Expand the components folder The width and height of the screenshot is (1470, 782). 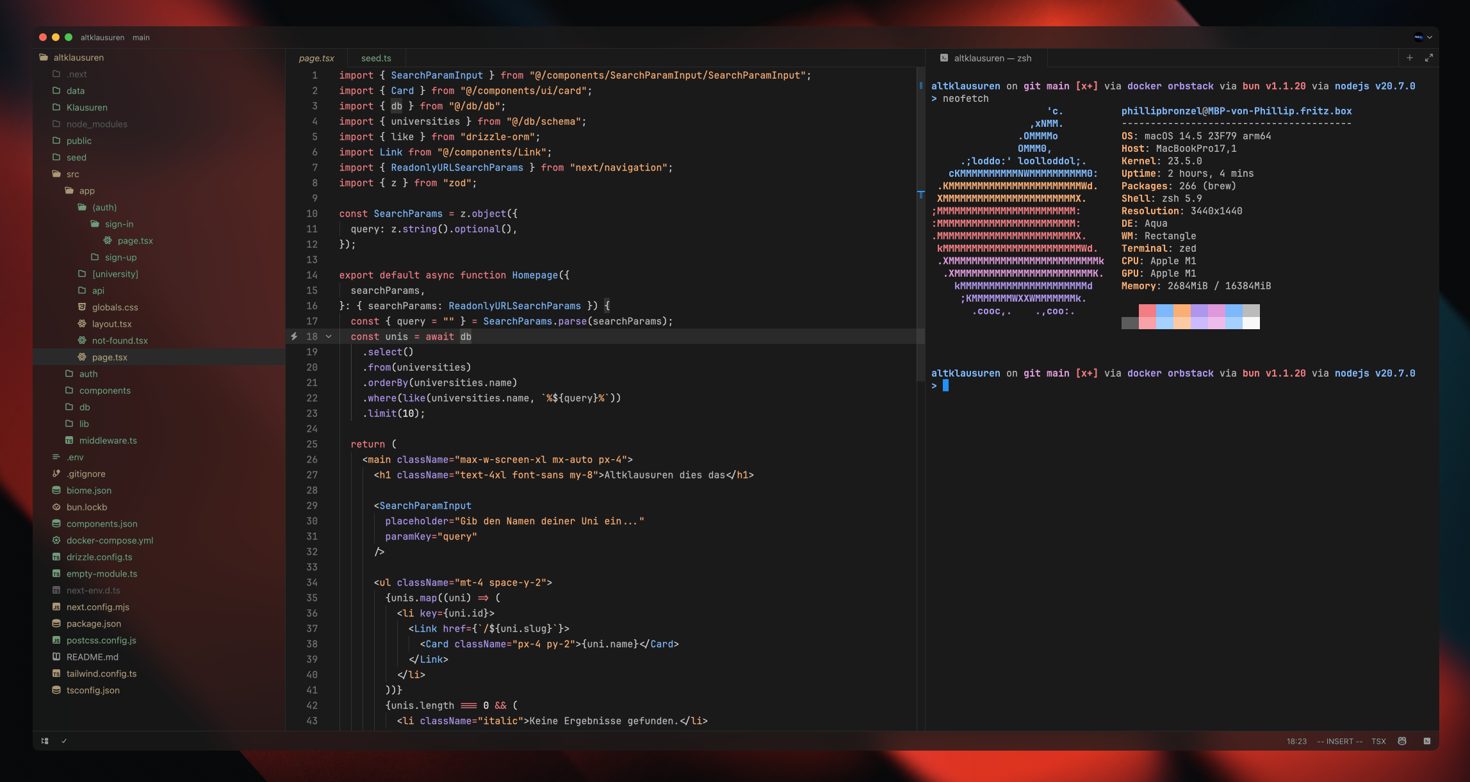click(159, 390)
